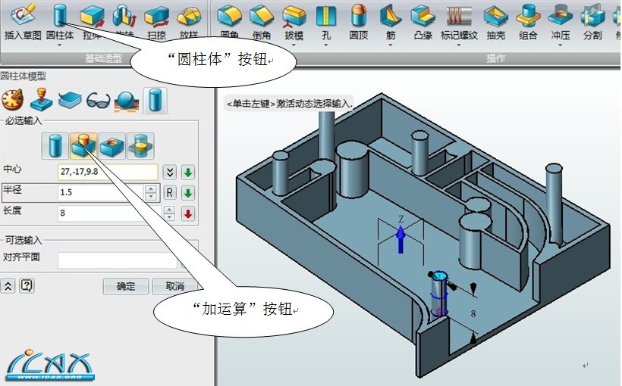This screenshot has height=386, width=622.
Task: Click the green arrow next to 半径 field
Action: pyautogui.click(x=188, y=193)
